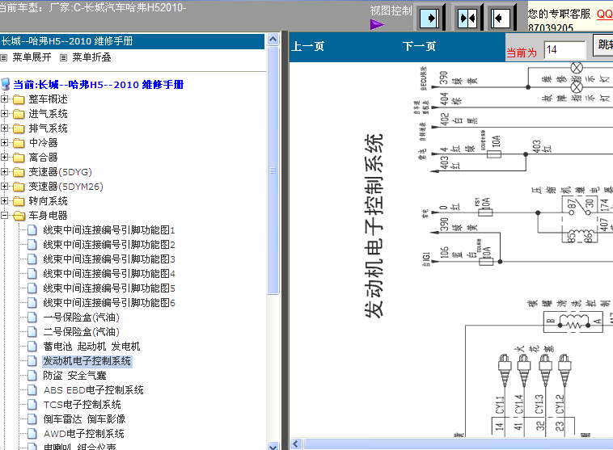Image resolution: width=613 pixels, height=450 pixels.
Task: Open 线束中间连接编号引脚功能图1
Action: pos(109,230)
